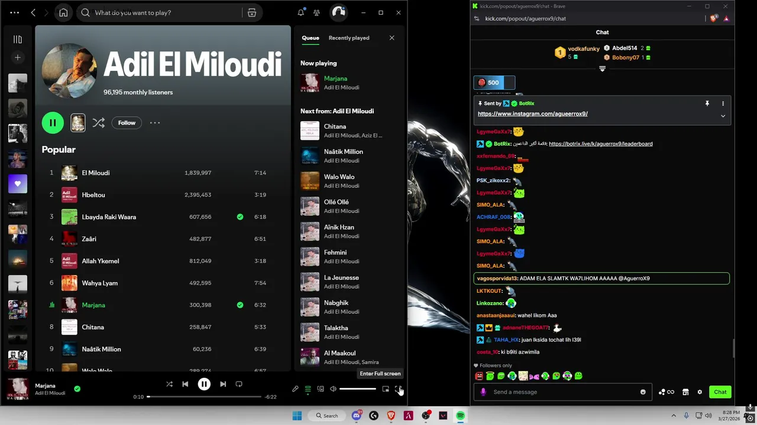Viewport: 757px width, 425px height.
Task: Collapse the Kick chat leaderboard arrow
Action: (602, 69)
